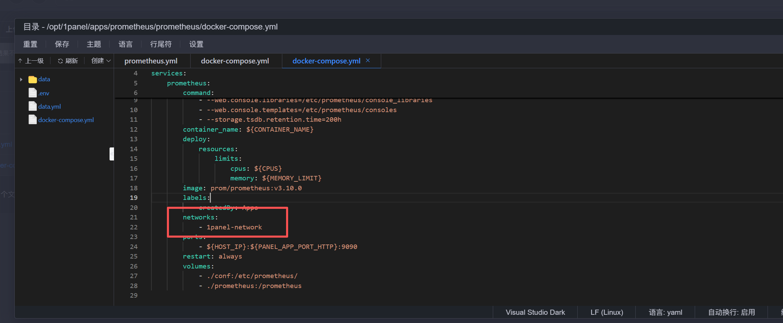Screen dimensions: 783x323
Task: Click the data.yml file icon
Action: [33, 106]
